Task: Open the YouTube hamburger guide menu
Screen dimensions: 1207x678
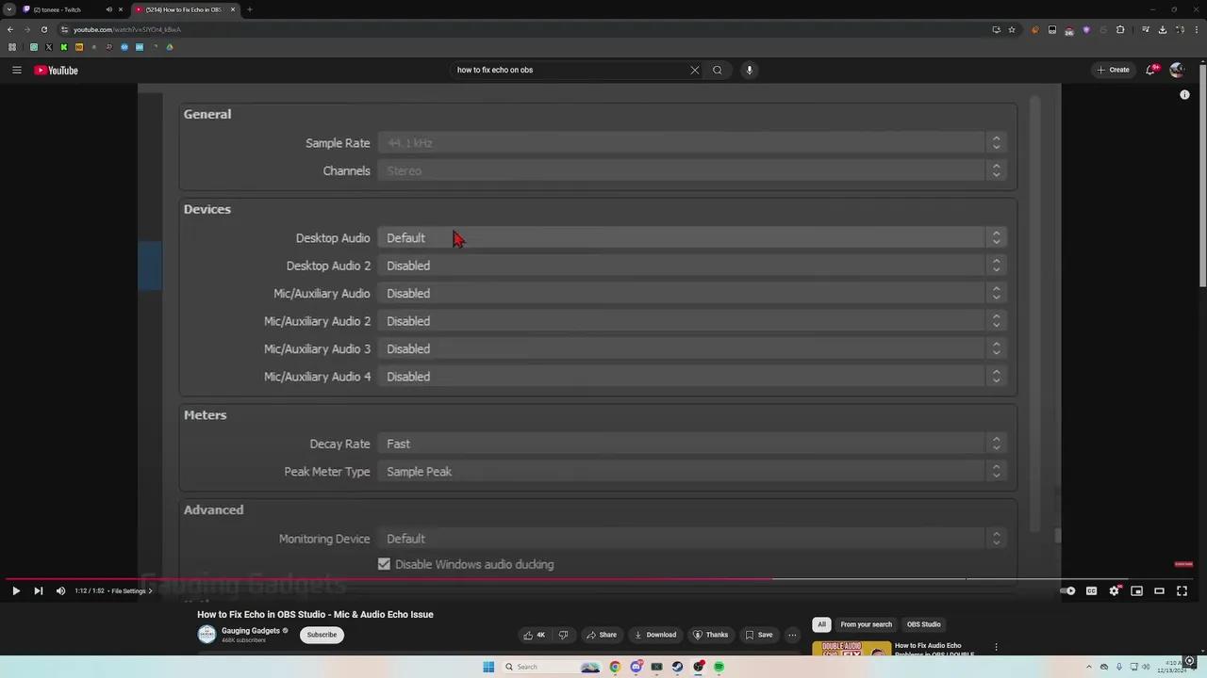Action: click(16, 70)
